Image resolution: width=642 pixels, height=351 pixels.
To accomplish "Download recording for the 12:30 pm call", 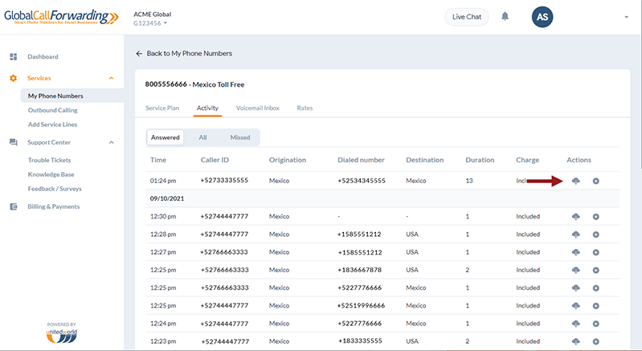I will pyautogui.click(x=575, y=216).
